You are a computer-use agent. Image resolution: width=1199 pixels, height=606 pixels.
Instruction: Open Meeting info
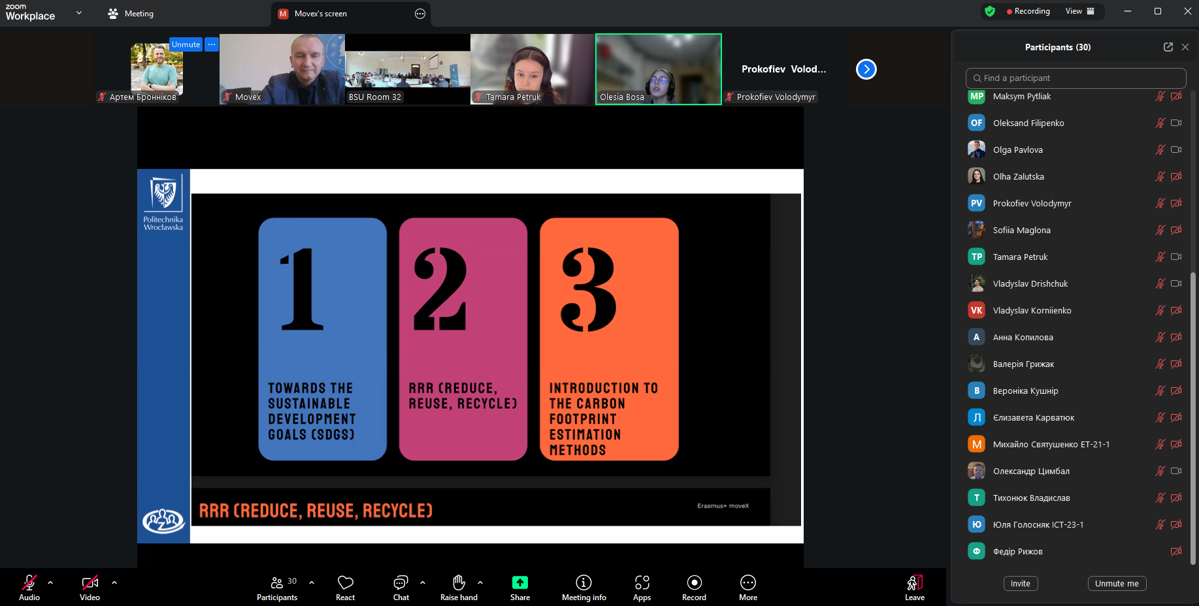(583, 586)
